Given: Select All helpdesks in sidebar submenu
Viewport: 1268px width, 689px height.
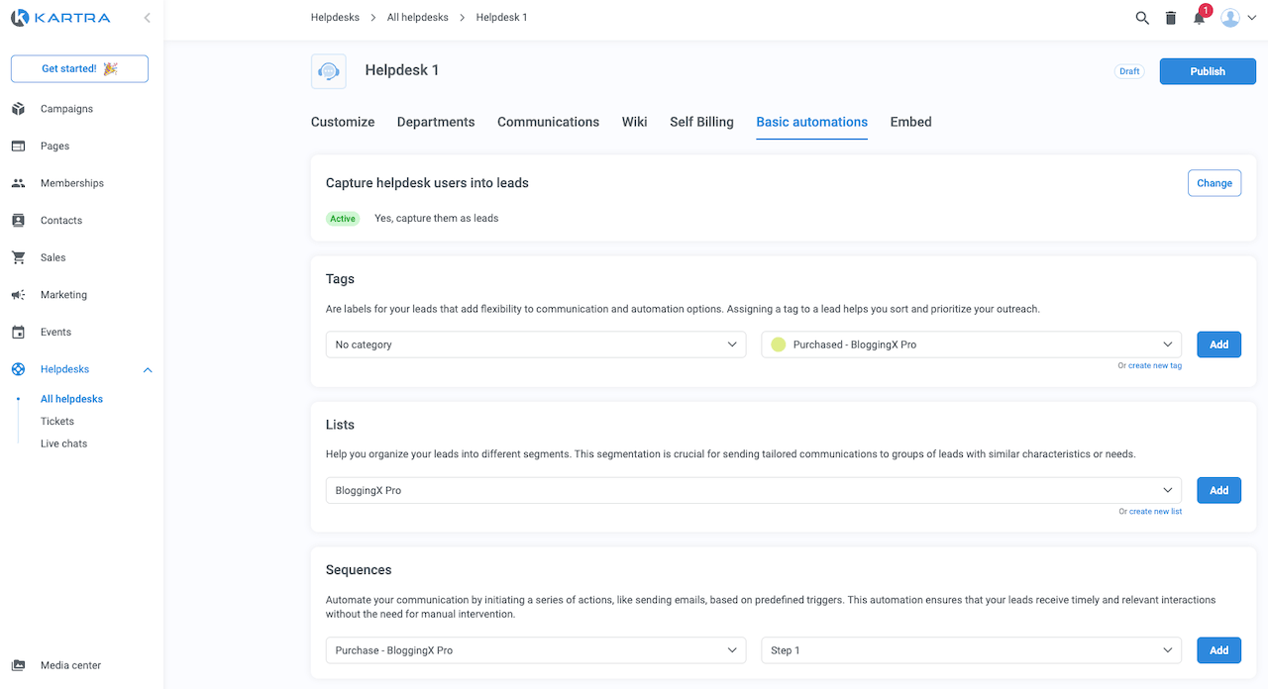Looking at the screenshot, I should [x=71, y=399].
